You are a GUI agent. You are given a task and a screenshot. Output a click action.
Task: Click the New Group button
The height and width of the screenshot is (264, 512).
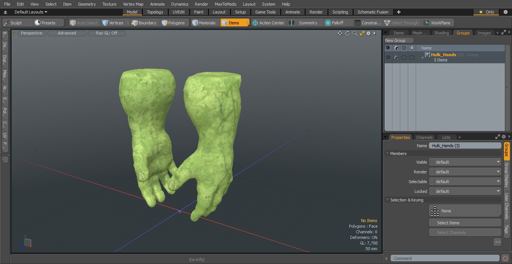tap(399, 40)
